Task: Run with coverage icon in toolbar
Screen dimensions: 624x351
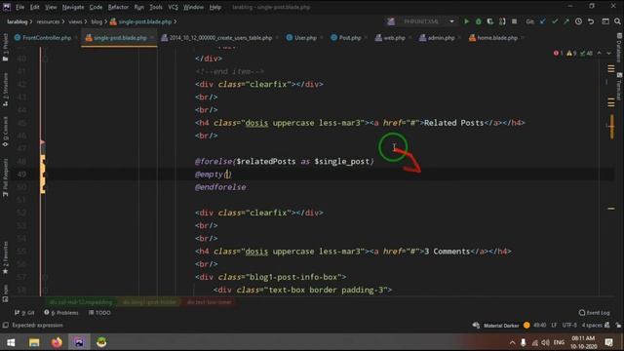Action: [x=490, y=21]
